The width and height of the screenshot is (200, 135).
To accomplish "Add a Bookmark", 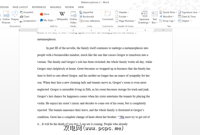I will 87,17.
